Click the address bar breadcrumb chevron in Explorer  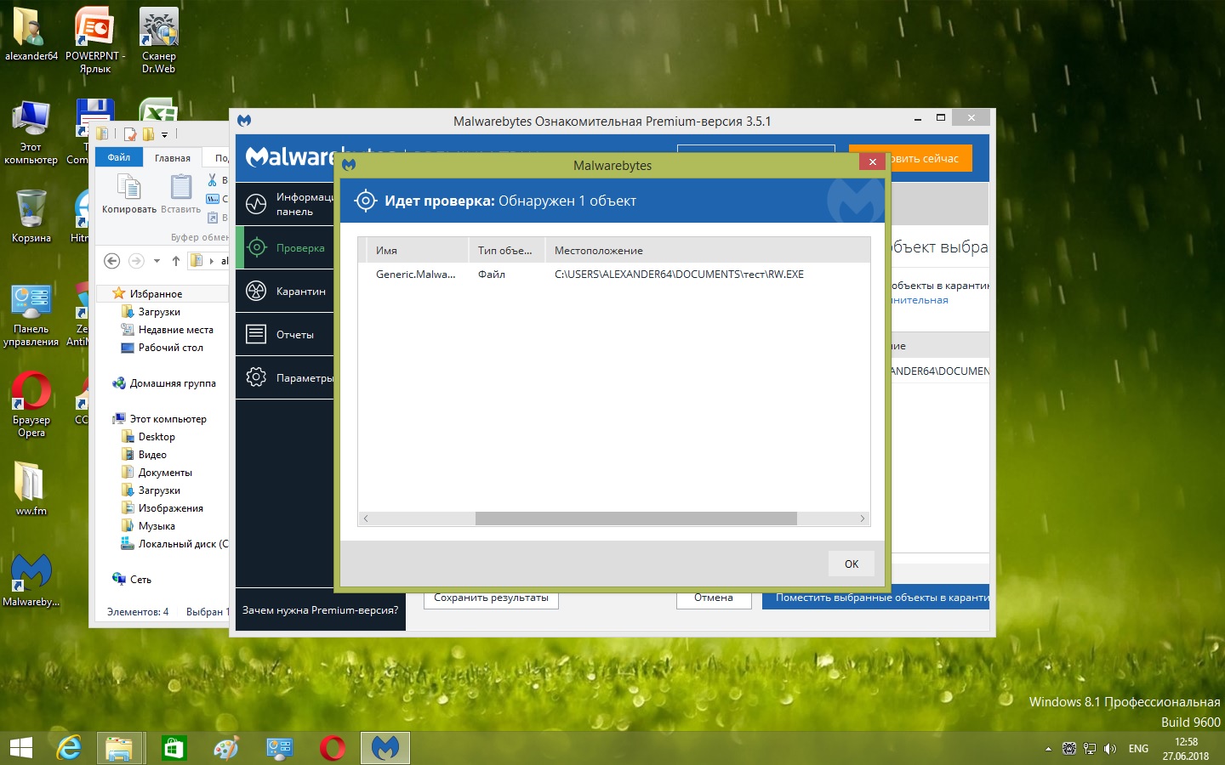click(212, 261)
